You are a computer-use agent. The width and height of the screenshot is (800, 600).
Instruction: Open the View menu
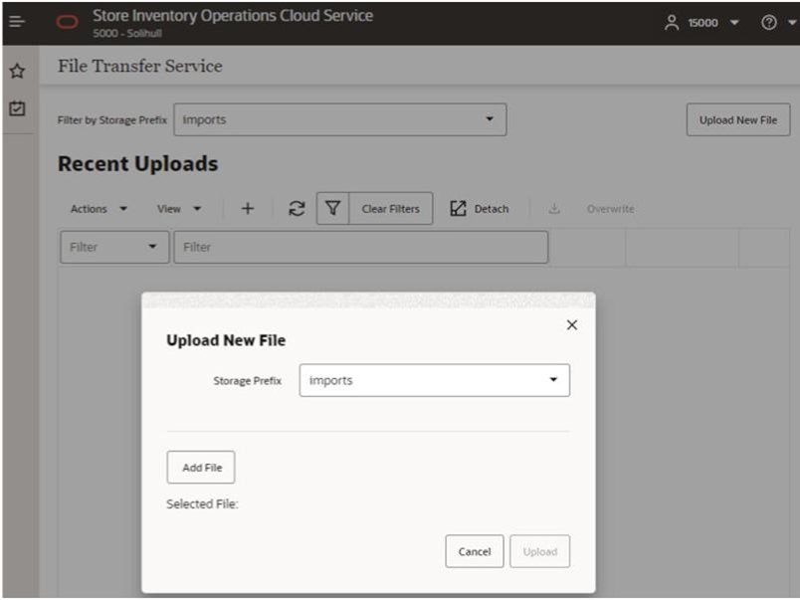[177, 208]
